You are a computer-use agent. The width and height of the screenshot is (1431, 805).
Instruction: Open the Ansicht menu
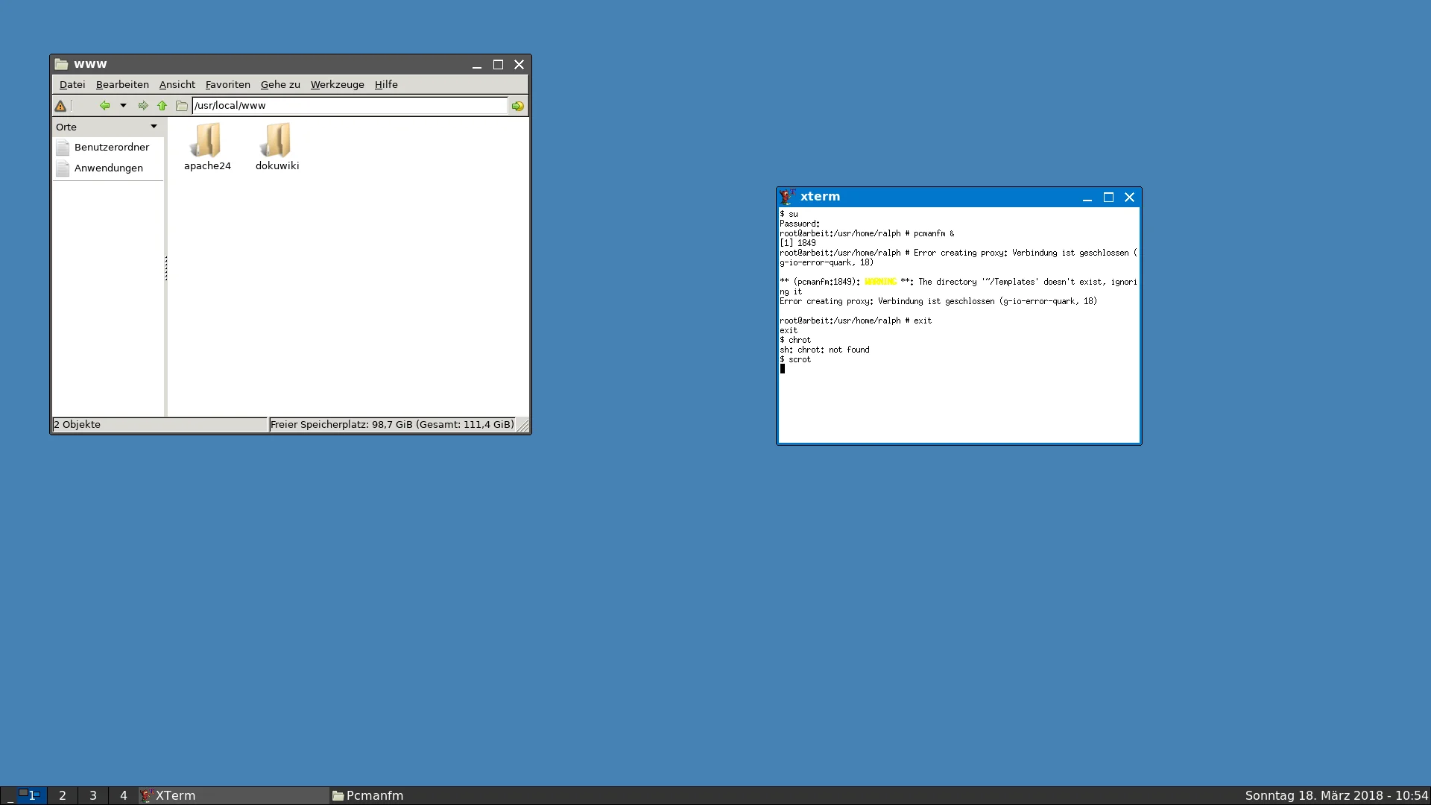click(177, 84)
